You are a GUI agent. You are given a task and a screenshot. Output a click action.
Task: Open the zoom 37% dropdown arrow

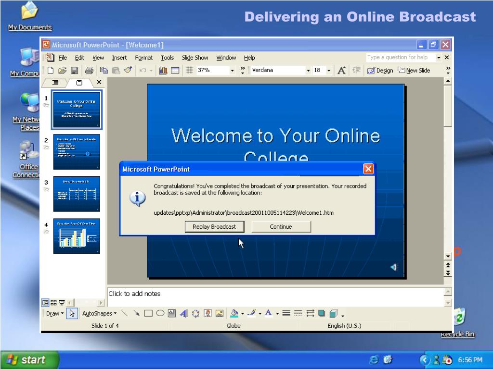232,71
